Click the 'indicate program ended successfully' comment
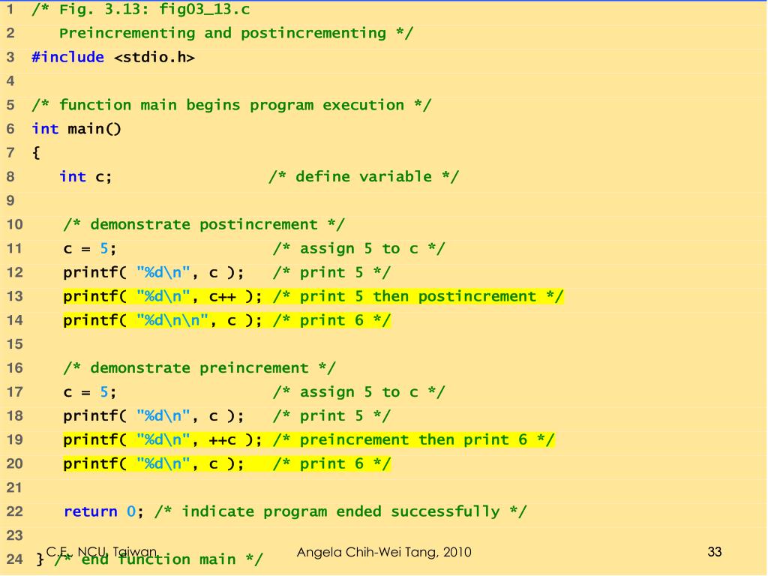Image resolution: width=768 pixels, height=576 pixels. pyautogui.click(x=341, y=511)
